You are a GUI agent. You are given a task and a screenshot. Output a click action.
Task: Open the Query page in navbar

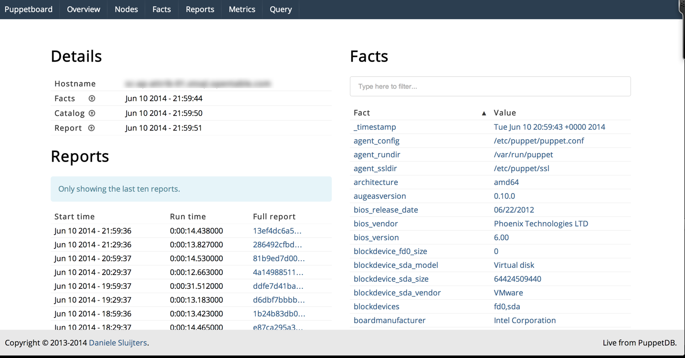[280, 10]
